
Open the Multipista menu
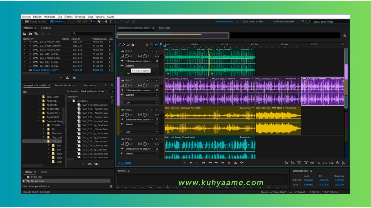(49, 17)
